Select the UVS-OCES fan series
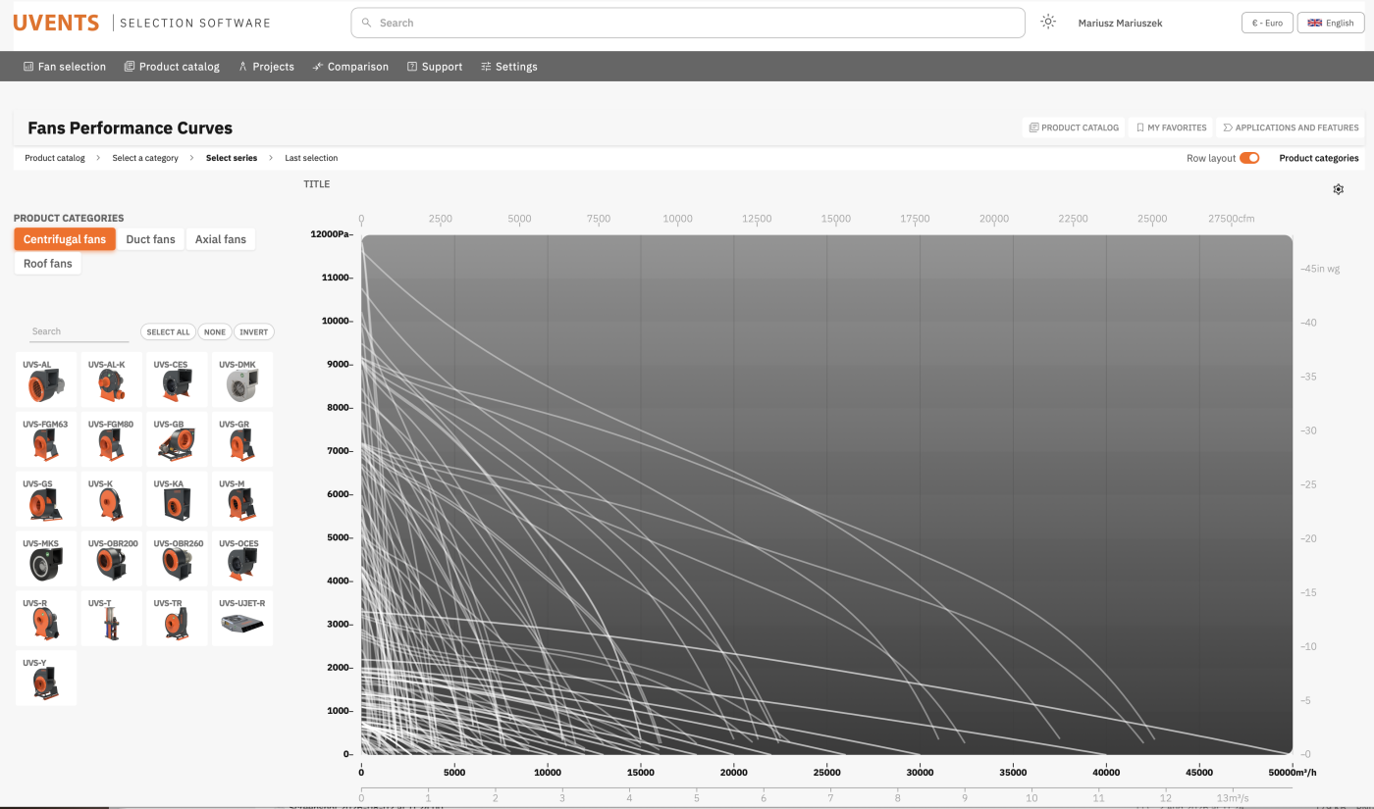The width and height of the screenshot is (1374, 809). 242,559
